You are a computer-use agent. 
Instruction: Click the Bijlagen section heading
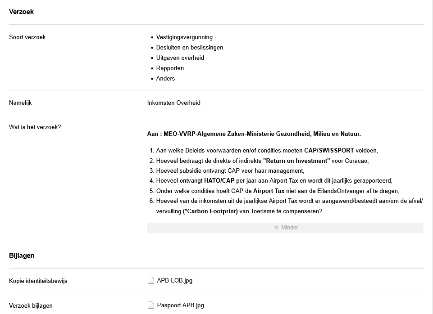pyautogui.click(x=22, y=256)
